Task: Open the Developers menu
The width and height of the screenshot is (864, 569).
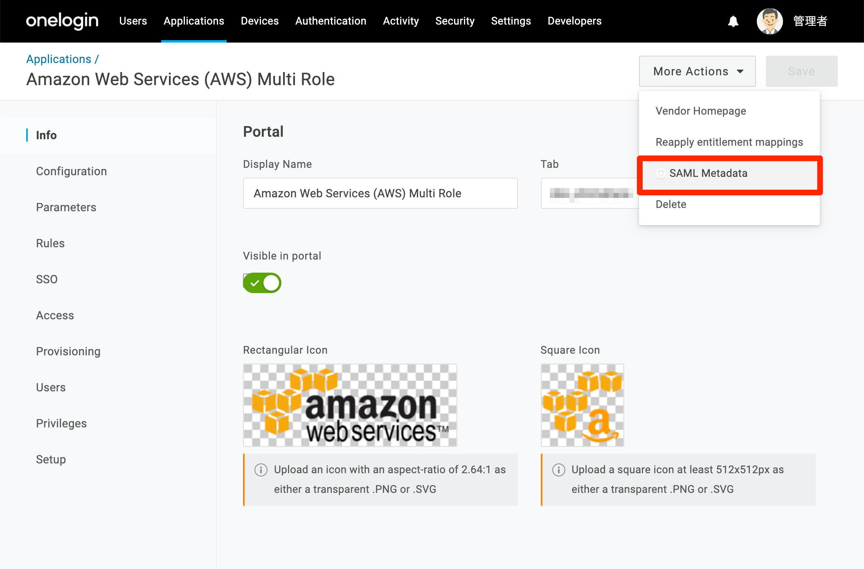Action: click(x=575, y=21)
